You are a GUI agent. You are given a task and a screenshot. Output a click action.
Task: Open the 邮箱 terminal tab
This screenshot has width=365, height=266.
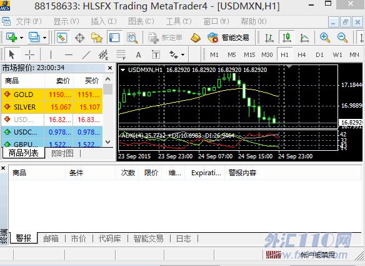tap(51, 238)
